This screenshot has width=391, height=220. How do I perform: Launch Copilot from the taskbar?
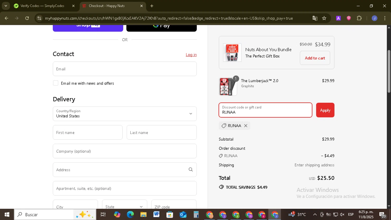click(117, 215)
